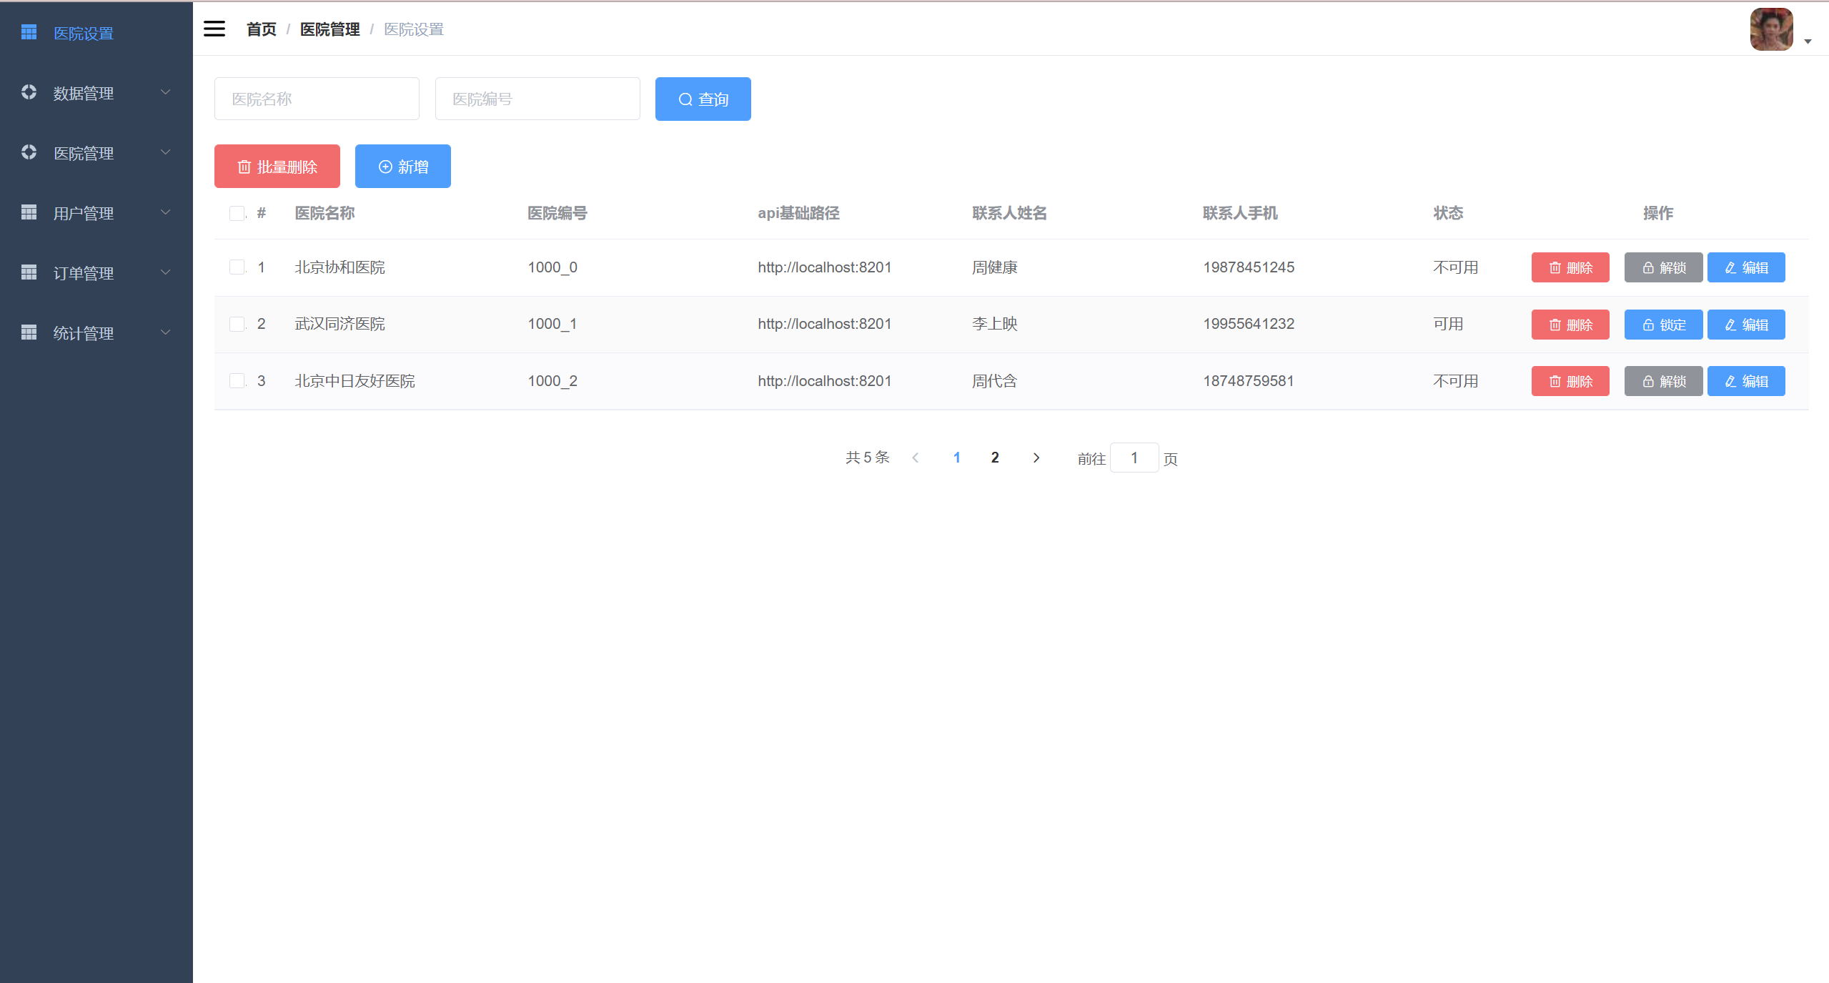Expand the 用户管理 submenu chevron

point(165,212)
